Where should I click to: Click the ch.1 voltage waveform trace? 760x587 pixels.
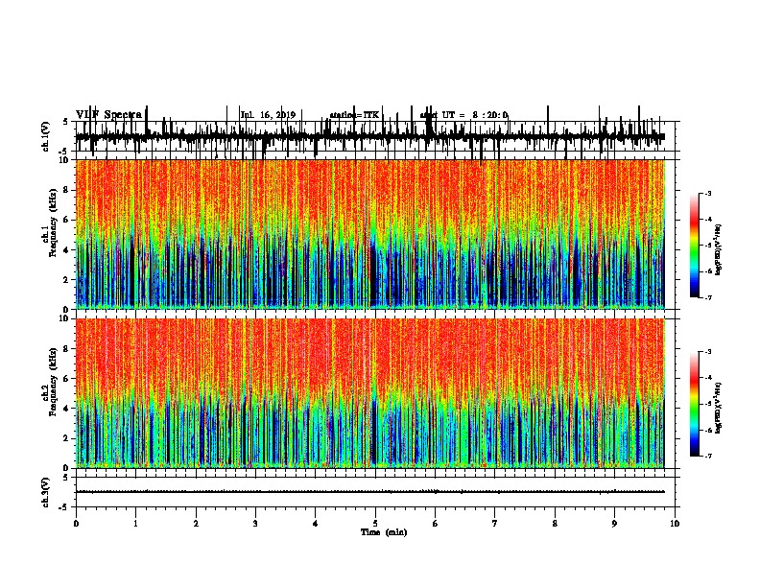tap(370, 136)
